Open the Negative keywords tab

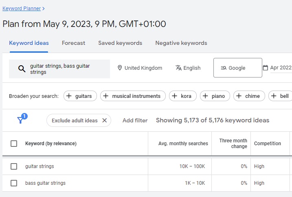pyautogui.click(x=181, y=43)
